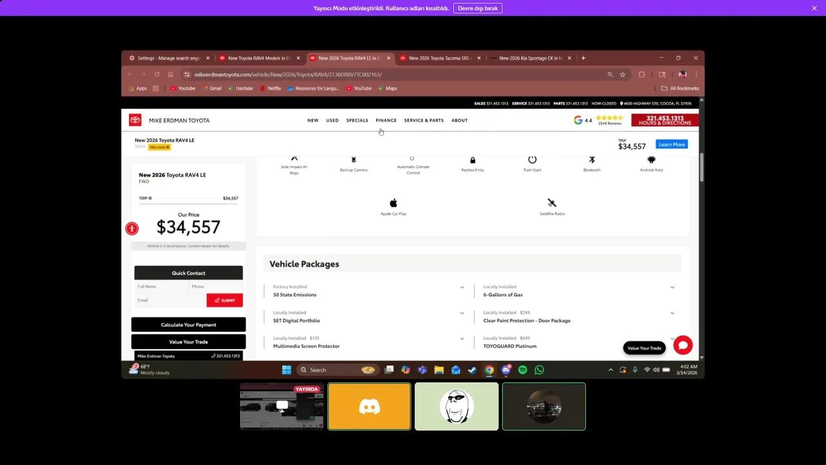This screenshot has width=826, height=465.
Task: Expand Clear Paint Protection Door Package
Action: 672,313
